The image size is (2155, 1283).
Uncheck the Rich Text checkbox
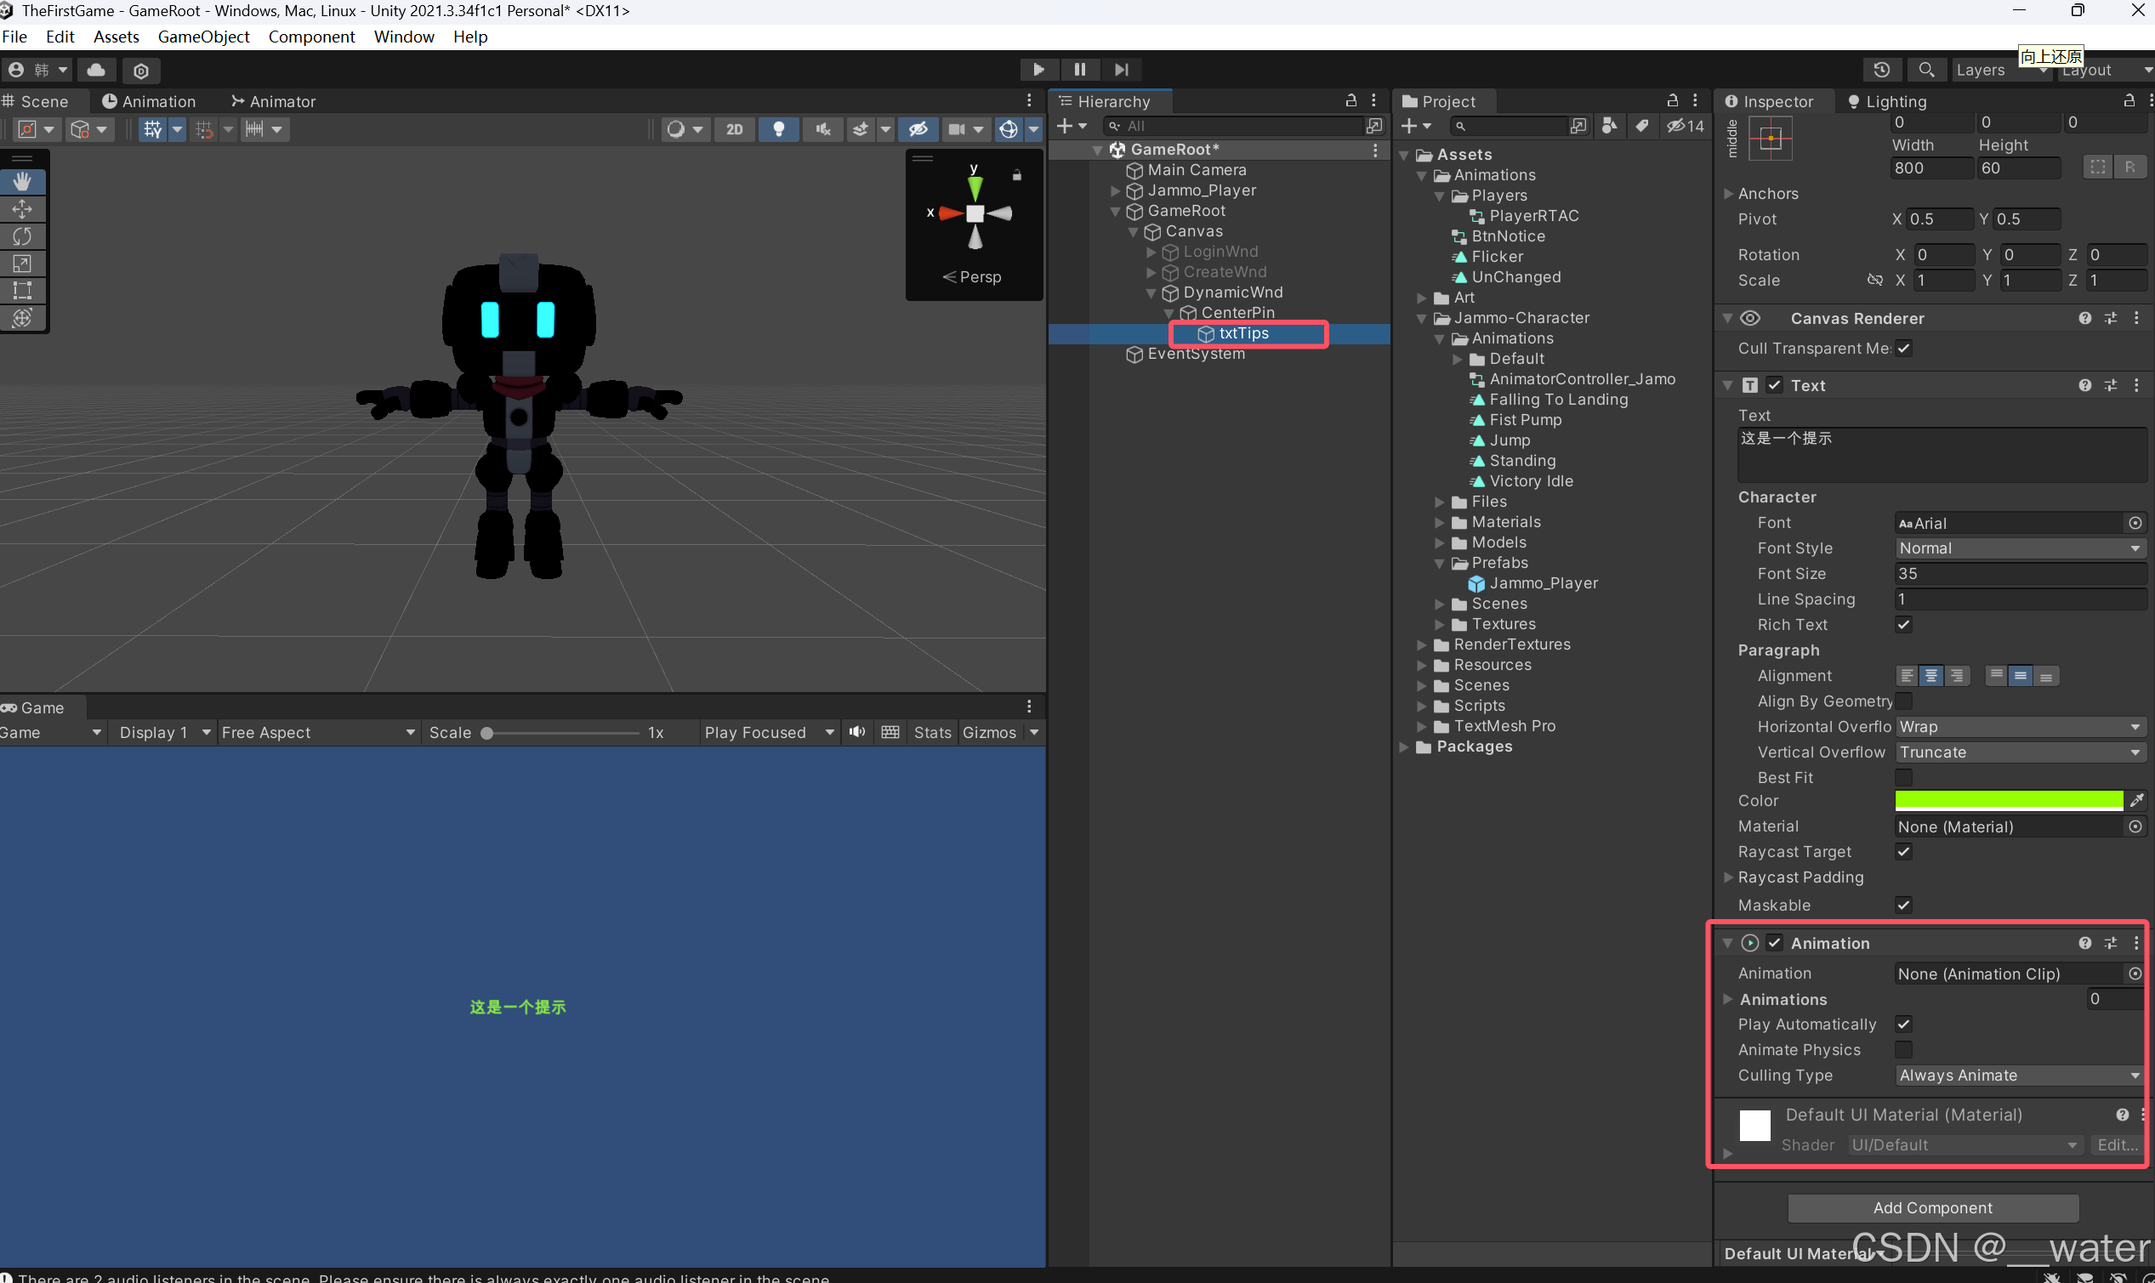pyautogui.click(x=1903, y=624)
